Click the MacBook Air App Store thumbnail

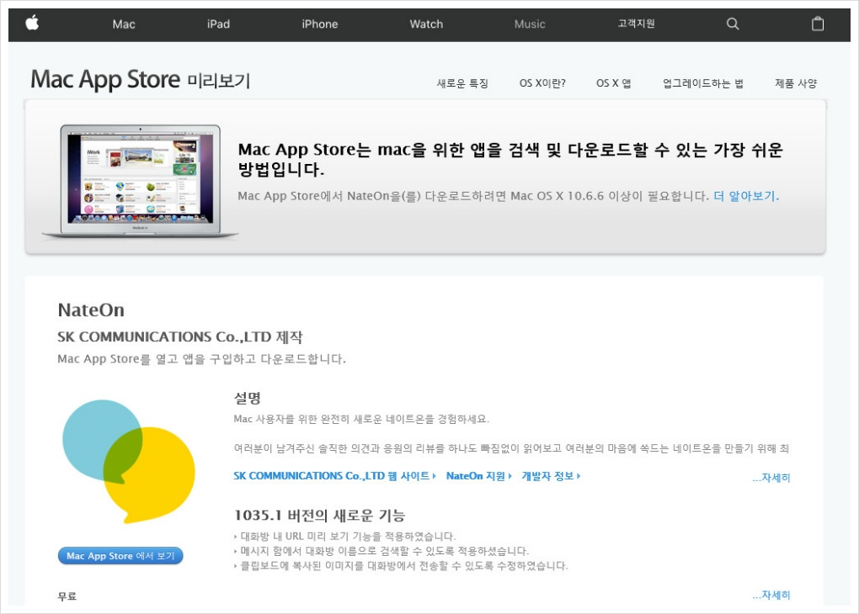pyautogui.click(x=141, y=181)
